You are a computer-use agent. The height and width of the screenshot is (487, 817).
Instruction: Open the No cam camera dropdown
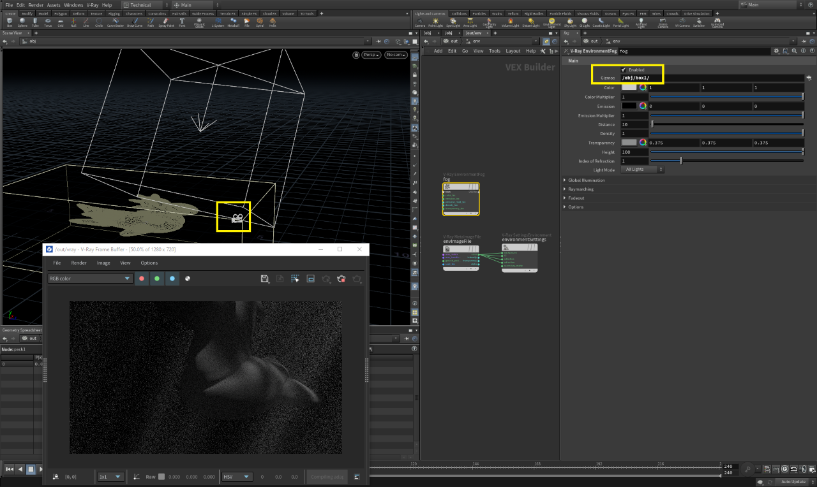pos(395,55)
